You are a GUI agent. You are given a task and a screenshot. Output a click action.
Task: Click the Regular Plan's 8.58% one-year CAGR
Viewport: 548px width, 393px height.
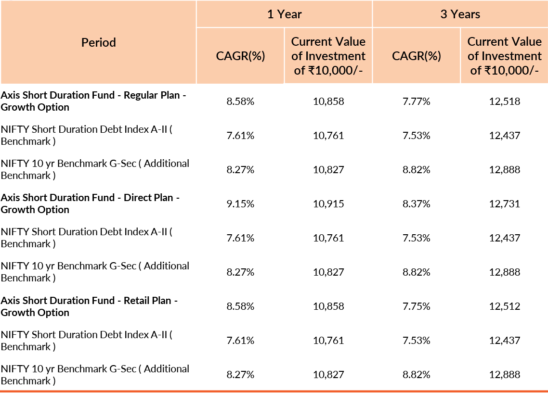(240, 101)
